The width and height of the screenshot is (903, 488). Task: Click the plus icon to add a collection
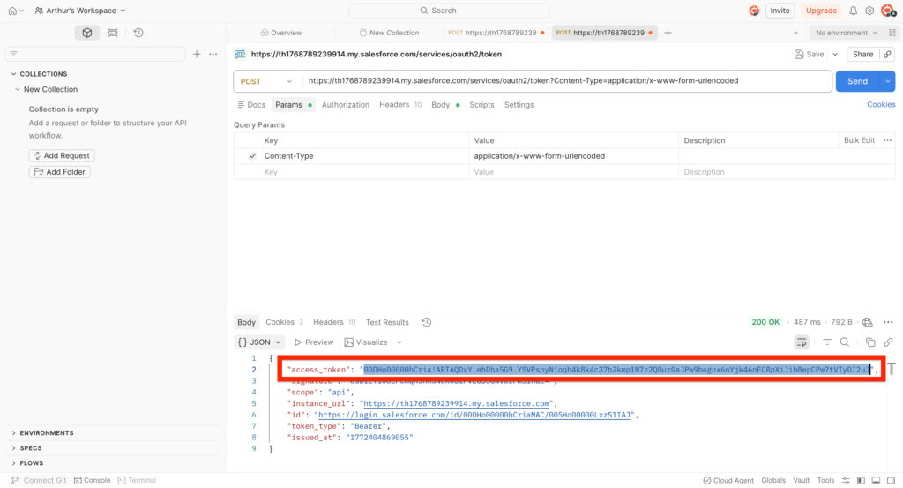click(x=197, y=54)
